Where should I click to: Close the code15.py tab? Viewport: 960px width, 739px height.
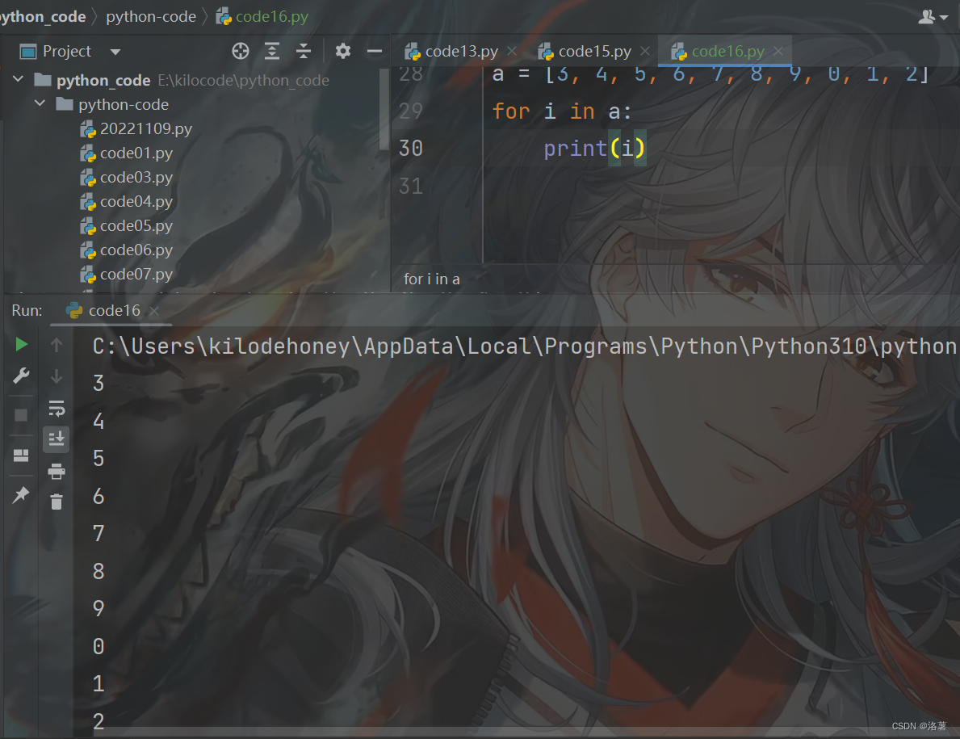pyautogui.click(x=644, y=51)
